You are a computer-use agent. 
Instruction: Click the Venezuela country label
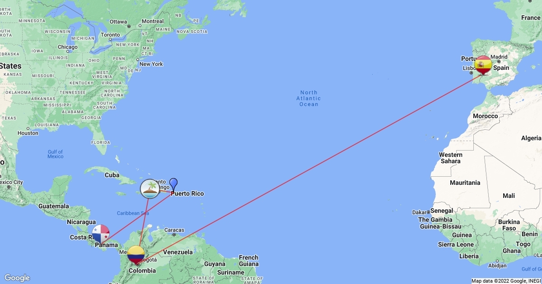(178, 252)
